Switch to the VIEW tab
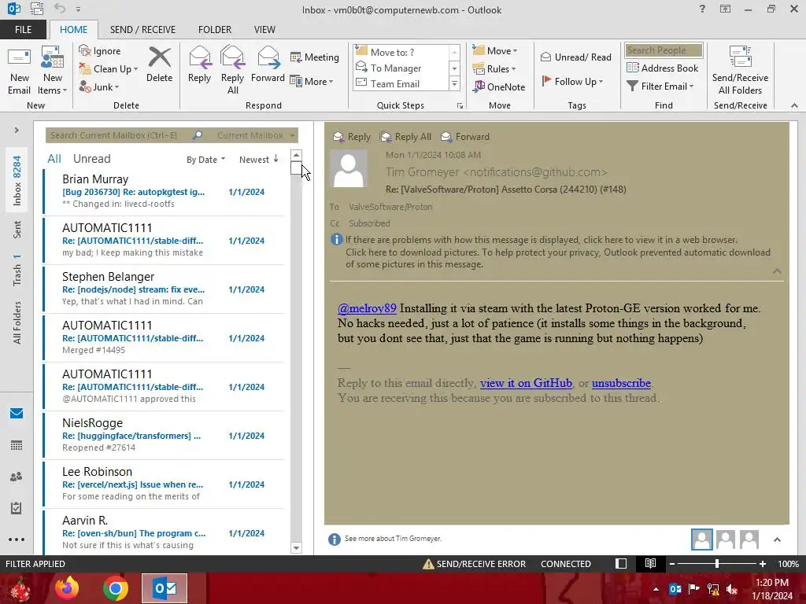The image size is (806, 604). [264, 30]
